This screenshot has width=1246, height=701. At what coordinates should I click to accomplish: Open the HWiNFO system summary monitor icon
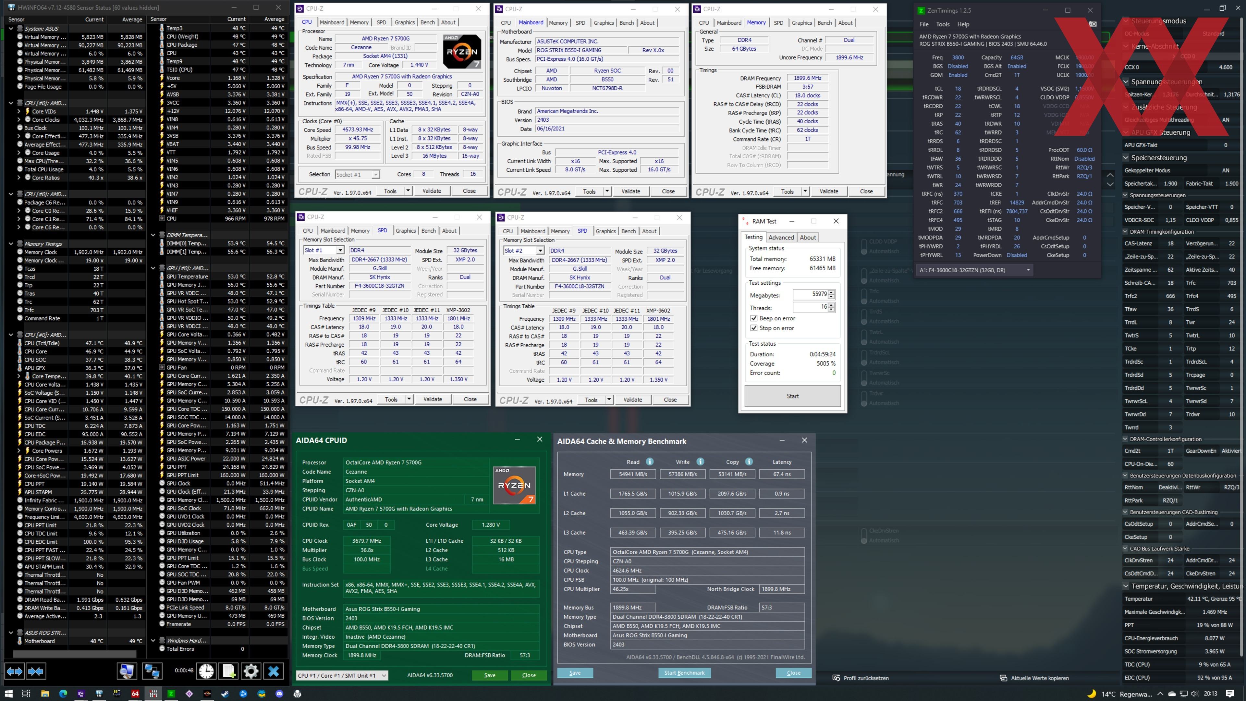(x=127, y=671)
